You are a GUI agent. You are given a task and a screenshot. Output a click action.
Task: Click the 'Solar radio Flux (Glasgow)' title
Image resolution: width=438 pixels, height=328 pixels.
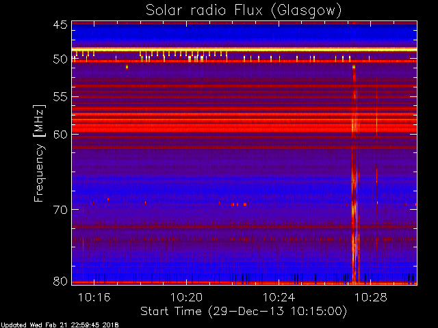click(x=244, y=11)
